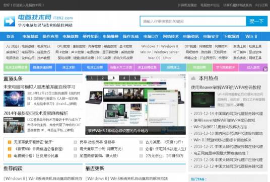
Task: Click the grey square before 每天兼职三小时 月赚万元
Action: [75, 149]
